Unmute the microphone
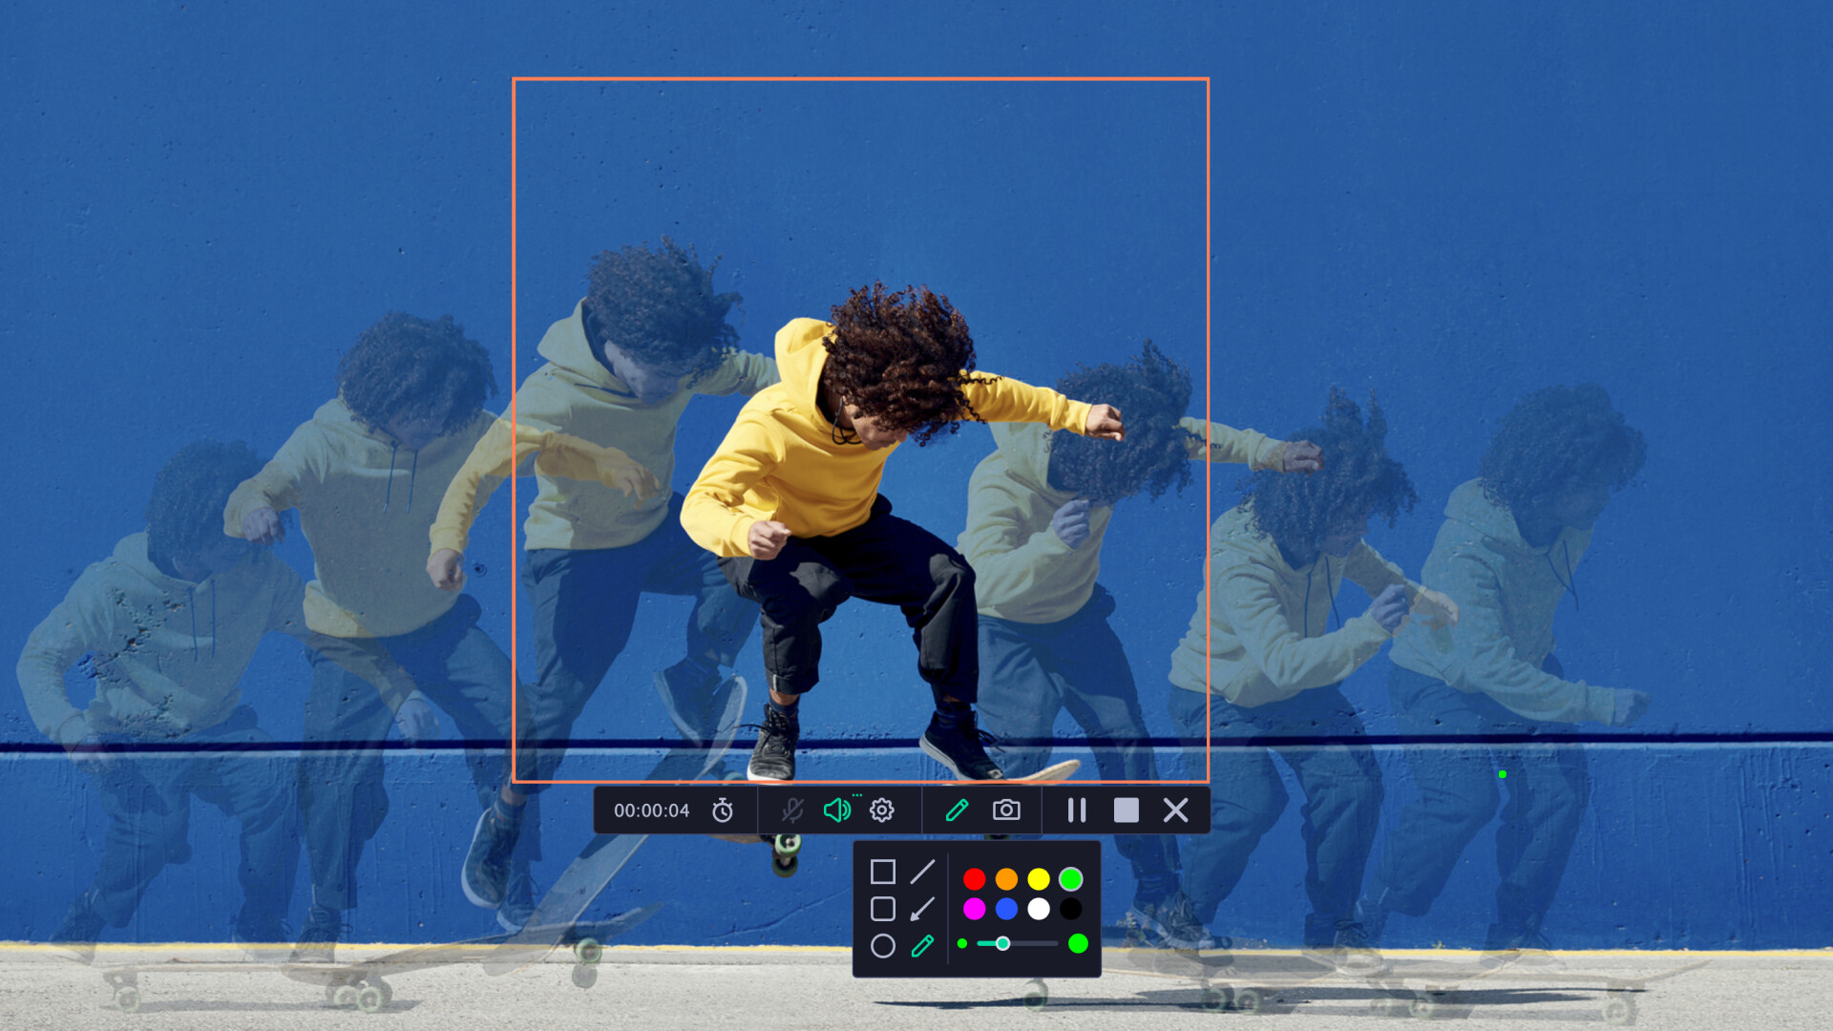This screenshot has height=1031, width=1833. pos(792,810)
